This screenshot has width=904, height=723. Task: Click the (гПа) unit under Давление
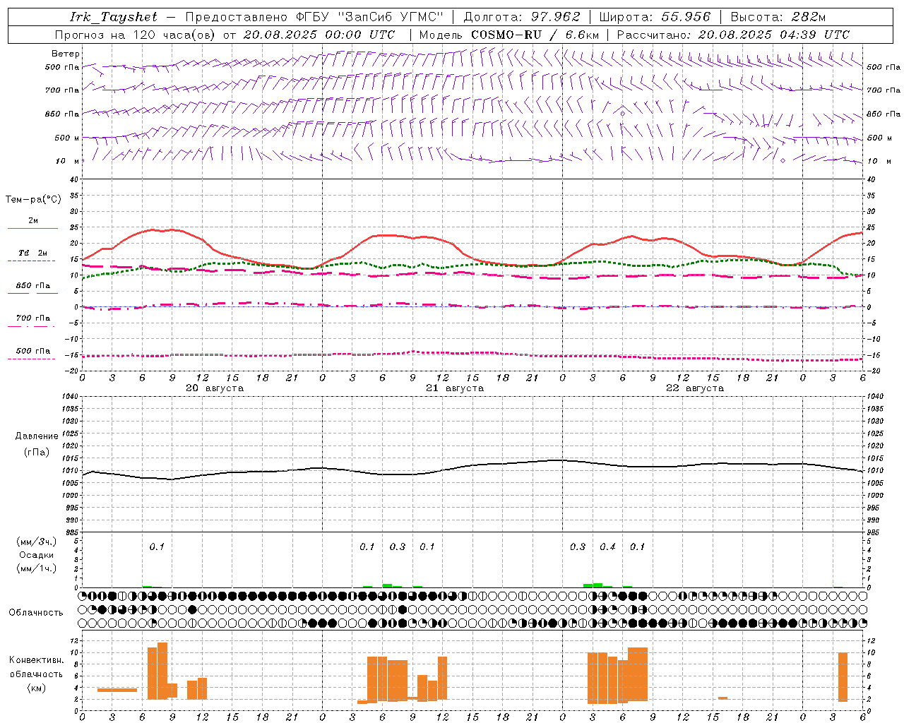coord(37,452)
